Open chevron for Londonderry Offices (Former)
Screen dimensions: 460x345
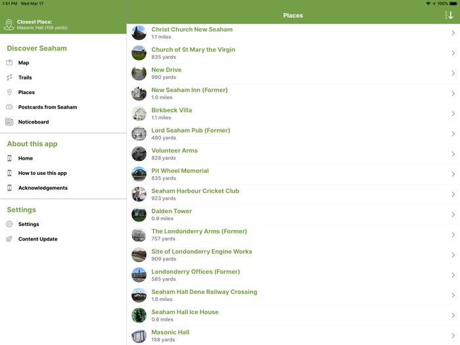click(453, 275)
